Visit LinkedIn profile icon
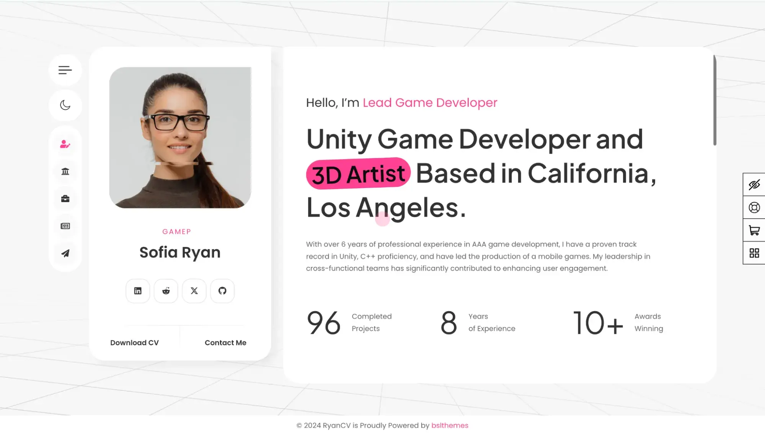The width and height of the screenshot is (765, 436). (x=138, y=291)
